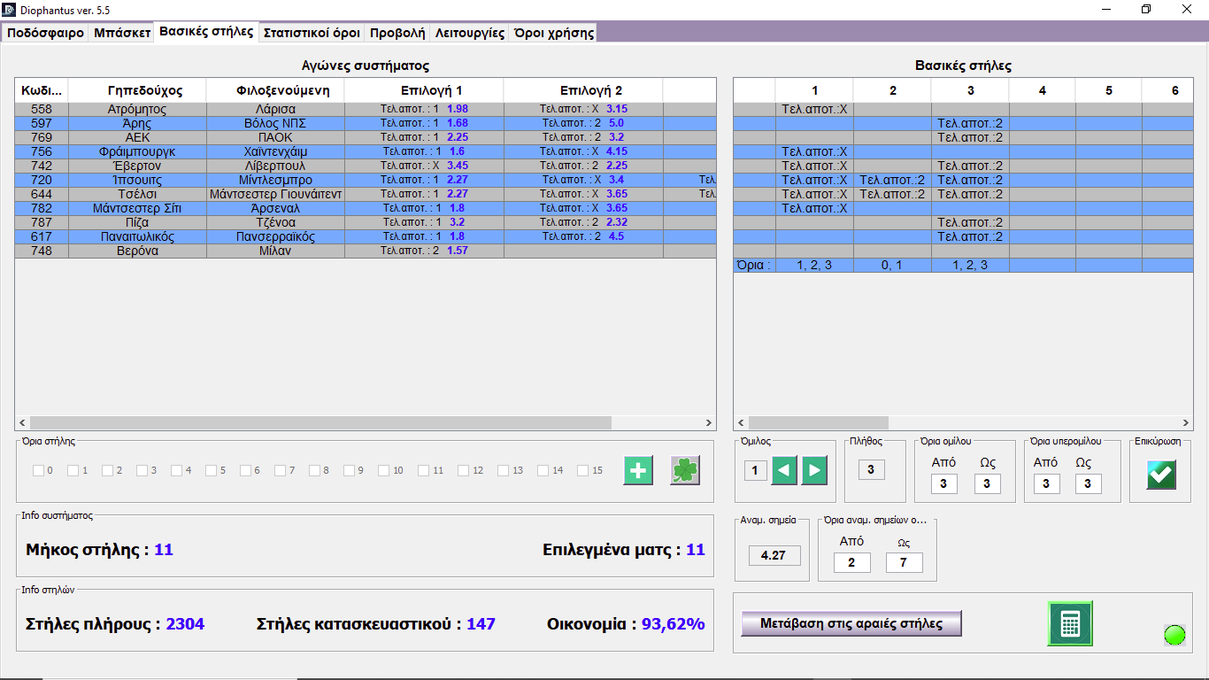Select the Παναιτωλικός match row
This screenshot has width=1209, height=680.
tap(366, 236)
